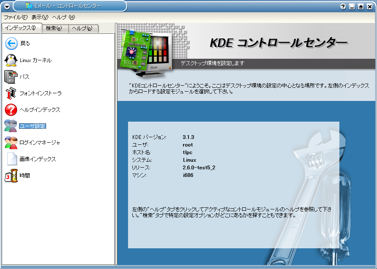
Task: Open the ヘルプ(H) menu in menu bar
Action: pos(64,17)
